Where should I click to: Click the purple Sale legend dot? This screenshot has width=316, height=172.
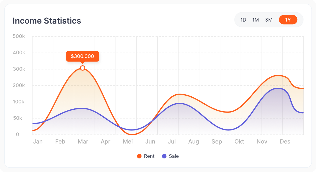pos(164,156)
